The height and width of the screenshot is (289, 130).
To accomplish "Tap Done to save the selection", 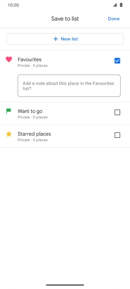I will pos(114,19).
